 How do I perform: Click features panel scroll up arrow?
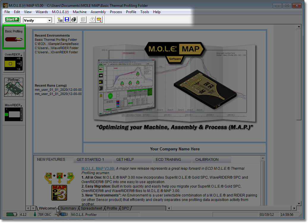tap(263, 158)
